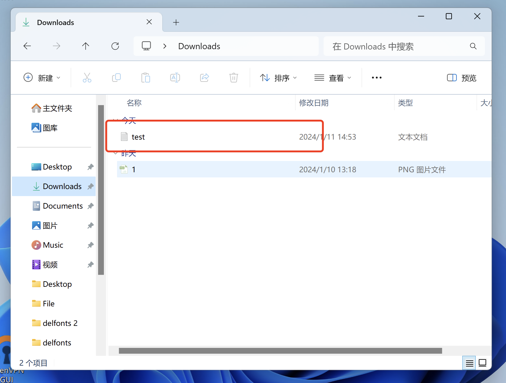
Task: Refresh the Downloads folder view
Action: [x=115, y=46]
